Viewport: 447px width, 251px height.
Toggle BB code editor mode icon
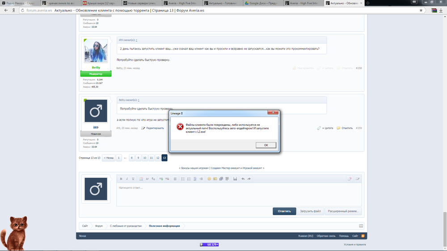(x=357, y=179)
